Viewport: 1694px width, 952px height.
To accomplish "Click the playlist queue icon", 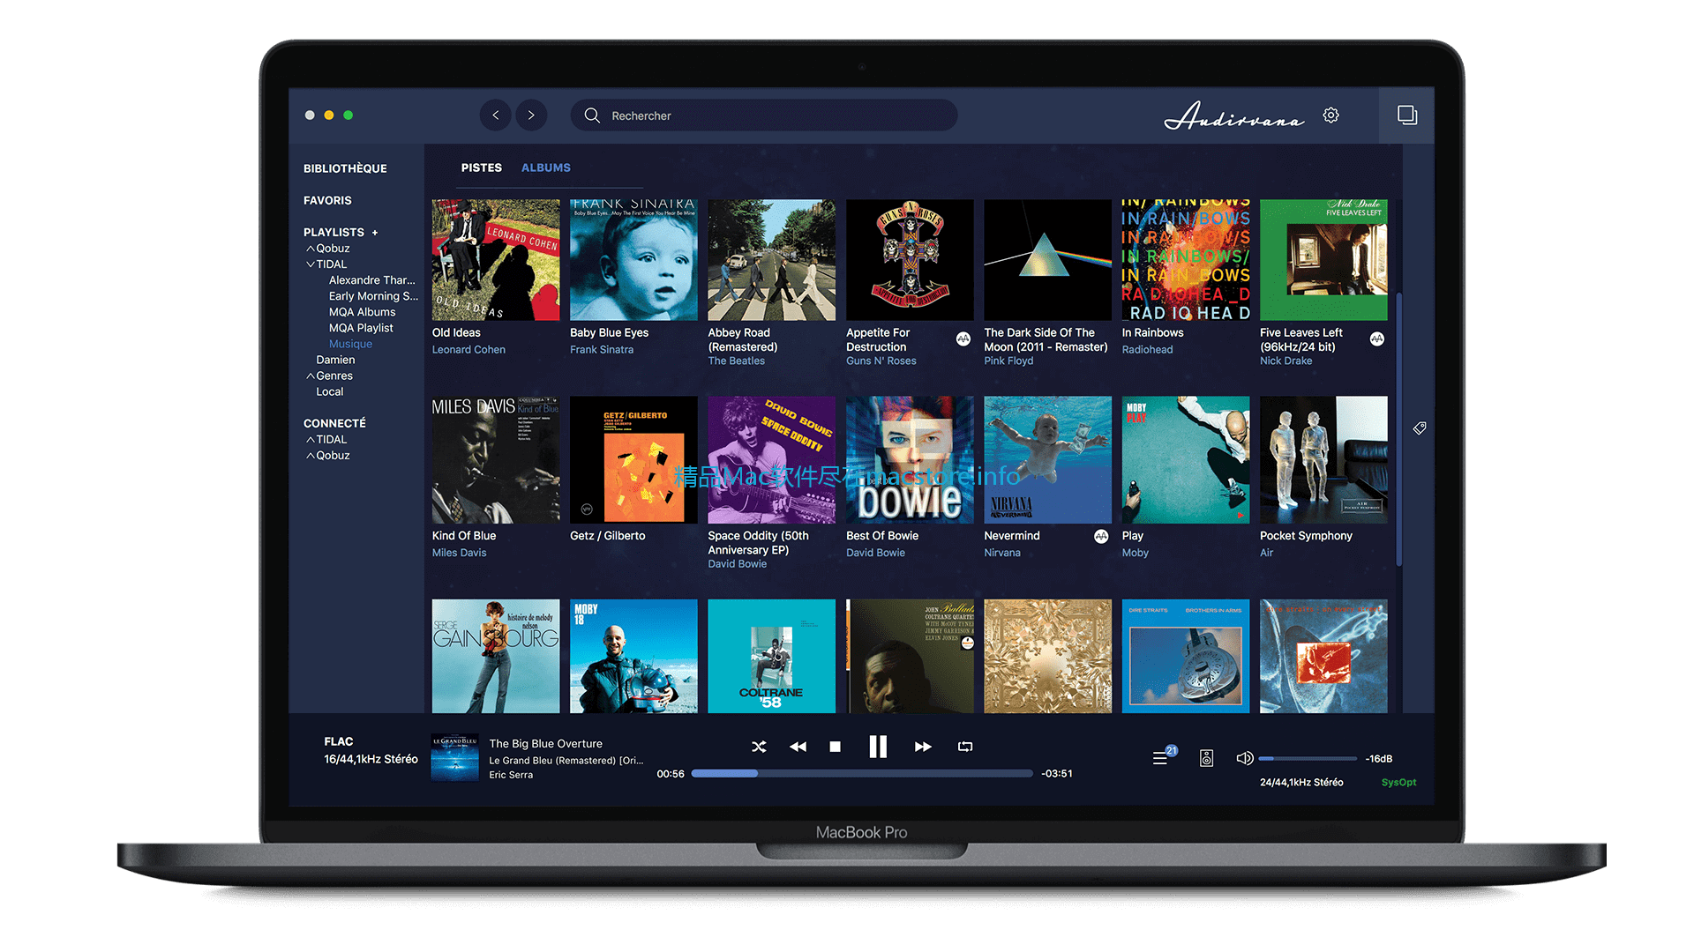I will [x=1161, y=758].
